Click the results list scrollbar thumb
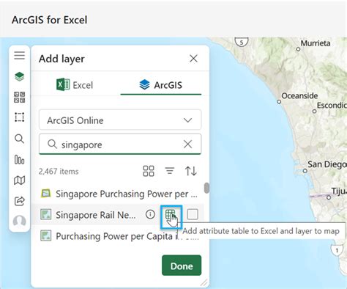Screen dimensions: 347x289 click(206, 188)
